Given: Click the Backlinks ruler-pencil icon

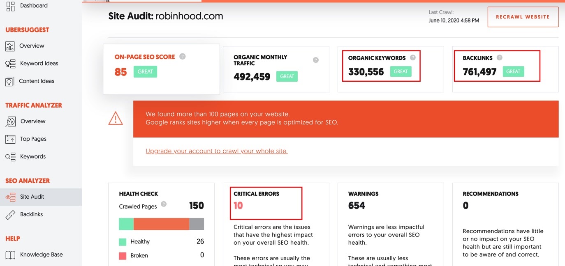Looking at the screenshot, I should [10, 214].
